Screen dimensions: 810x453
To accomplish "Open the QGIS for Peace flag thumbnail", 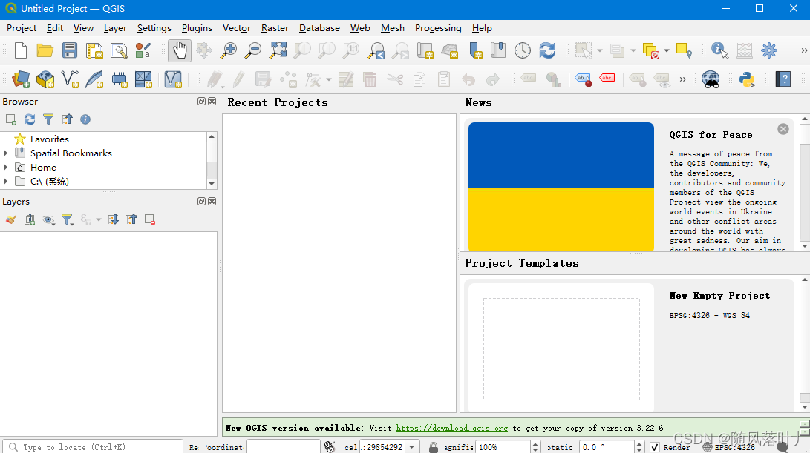I will [561, 187].
